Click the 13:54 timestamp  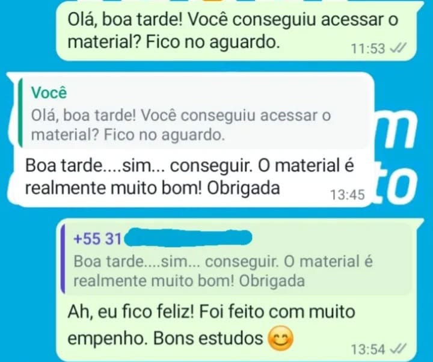[368, 349]
